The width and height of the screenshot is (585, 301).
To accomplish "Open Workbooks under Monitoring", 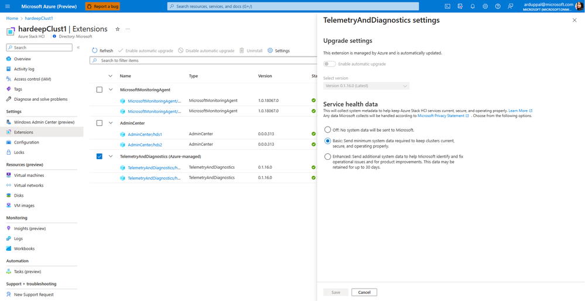I will [24, 248].
